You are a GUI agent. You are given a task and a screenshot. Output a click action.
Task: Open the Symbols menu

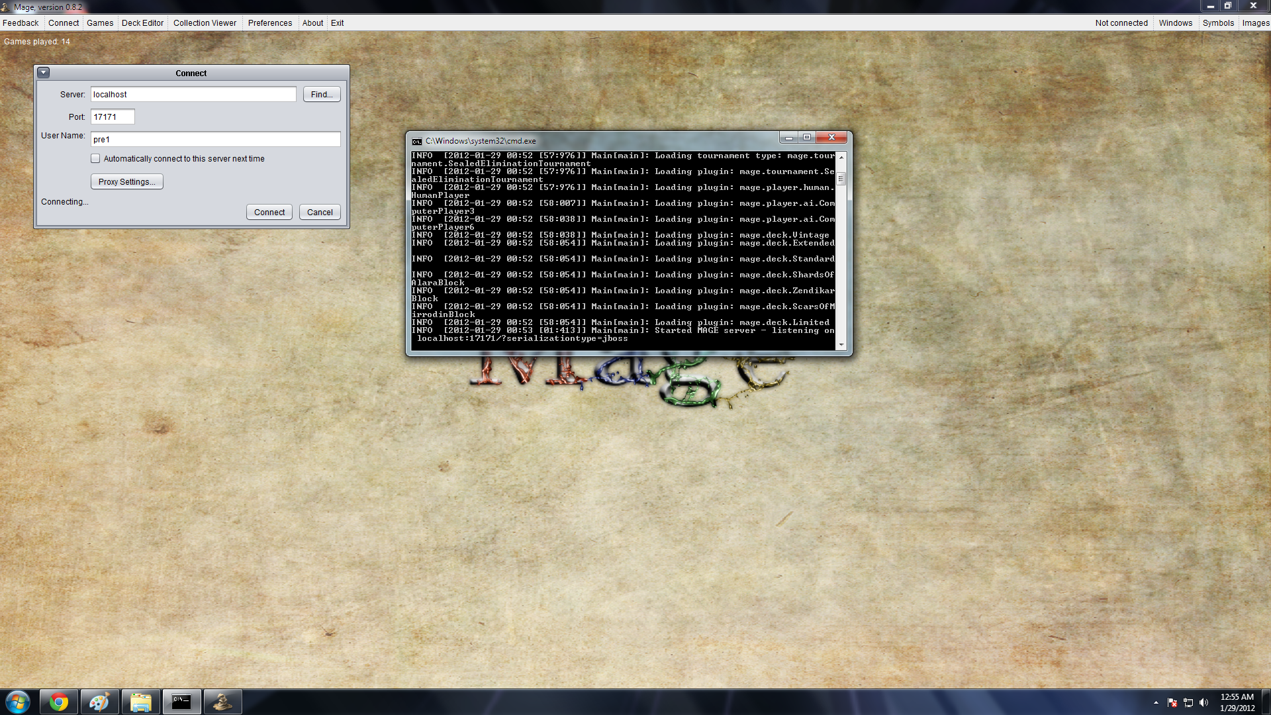point(1218,23)
